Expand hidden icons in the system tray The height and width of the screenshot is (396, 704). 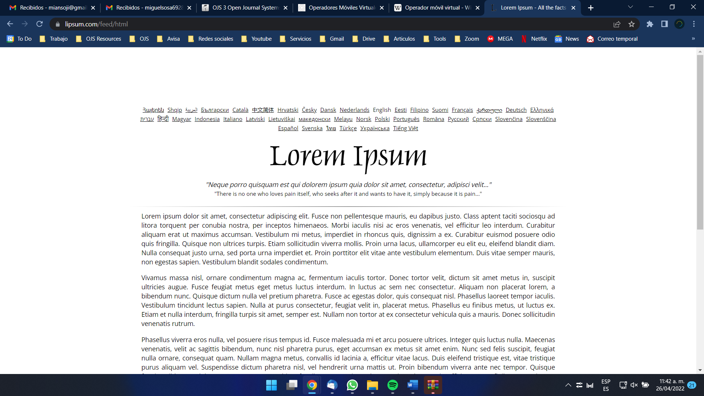pyautogui.click(x=568, y=385)
